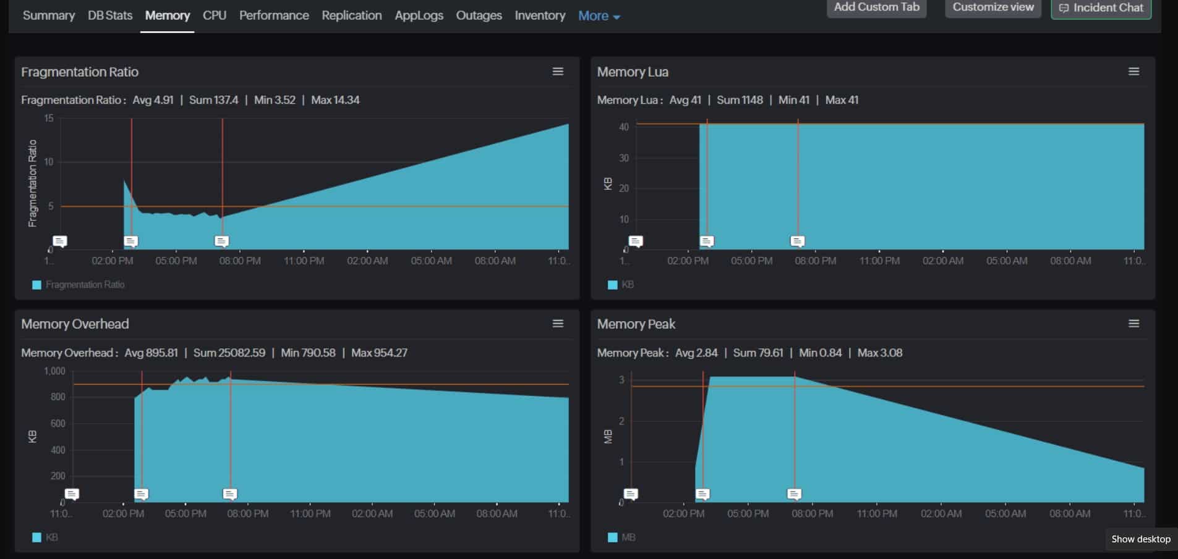The height and width of the screenshot is (559, 1178).
Task: Click the third annotation marker on Memory Overhead
Action: coord(229,494)
